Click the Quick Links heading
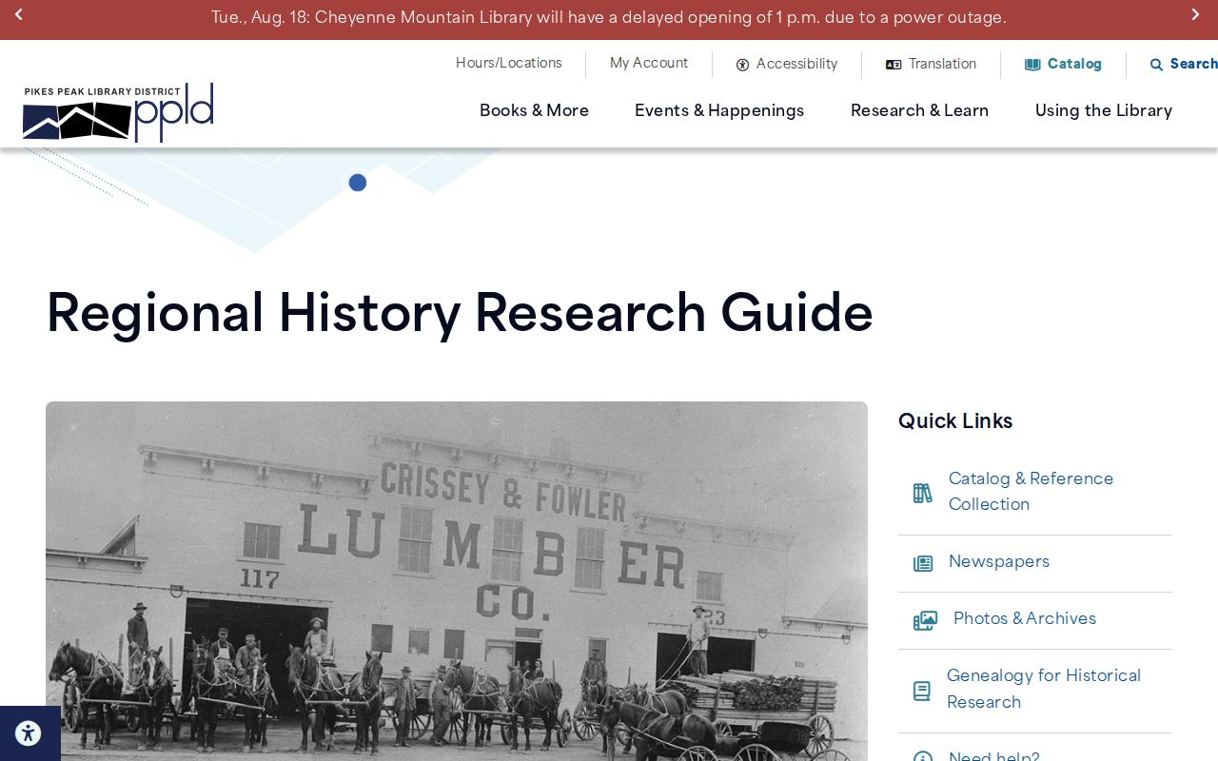The width and height of the screenshot is (1218, 761). coord(955,420)
